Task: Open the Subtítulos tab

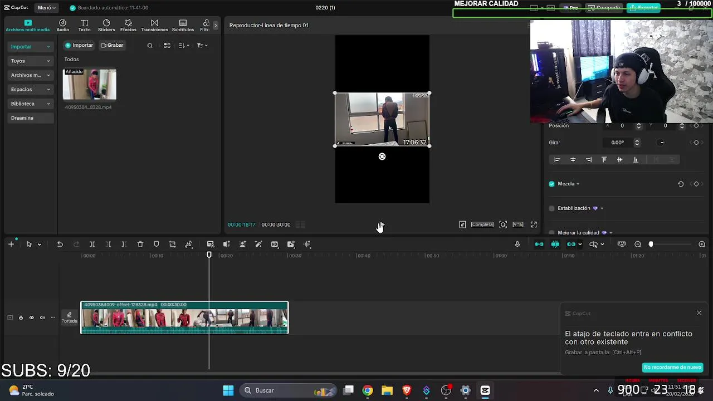Action: (x=183, y=26)
